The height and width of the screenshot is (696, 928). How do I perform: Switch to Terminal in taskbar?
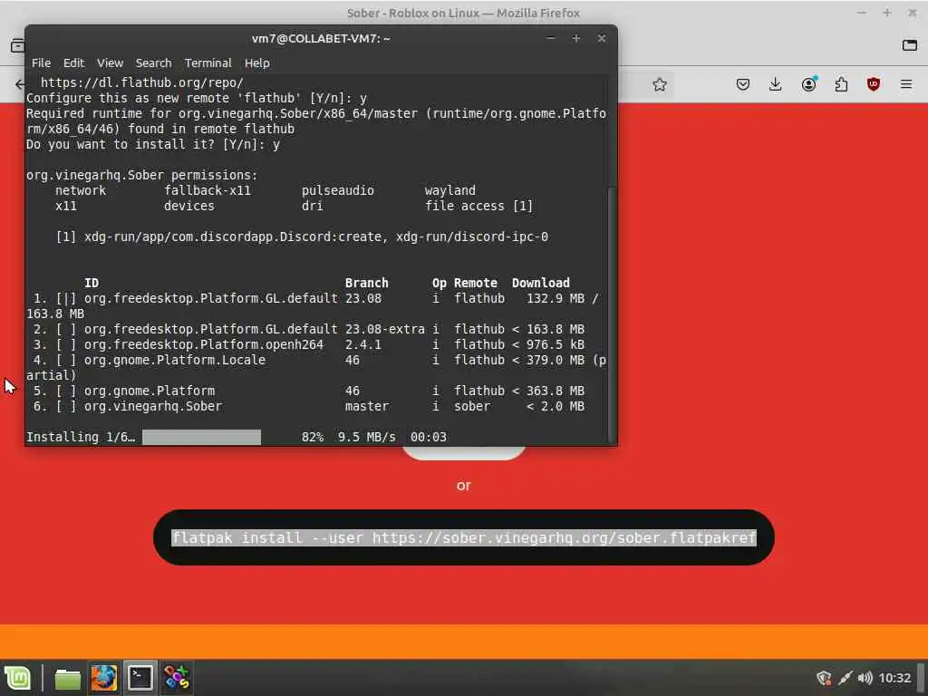[x=140, y=678]
